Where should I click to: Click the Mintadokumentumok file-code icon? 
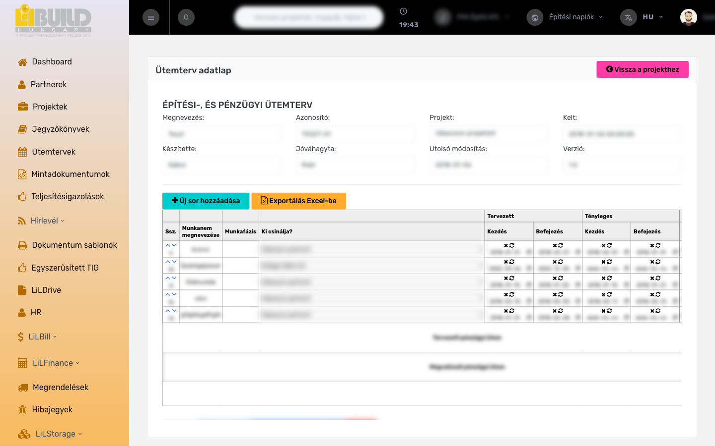(22, 174)
